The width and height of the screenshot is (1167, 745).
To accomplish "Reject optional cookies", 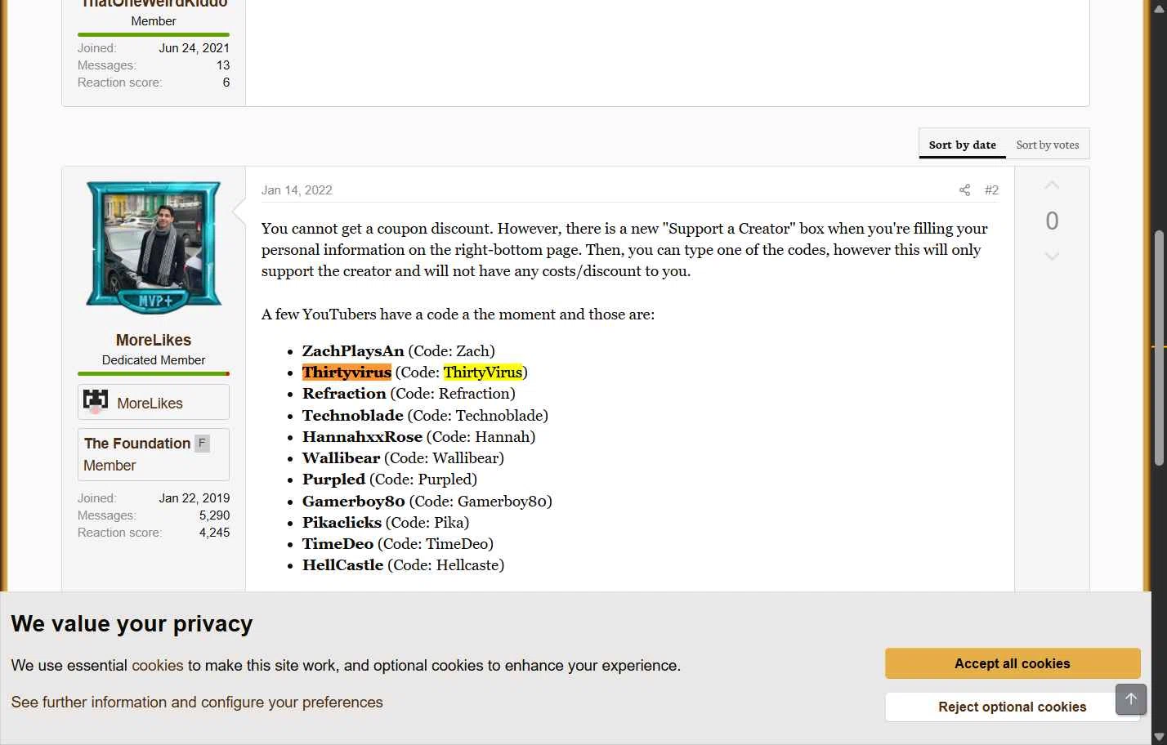I will click(1013, 707).
